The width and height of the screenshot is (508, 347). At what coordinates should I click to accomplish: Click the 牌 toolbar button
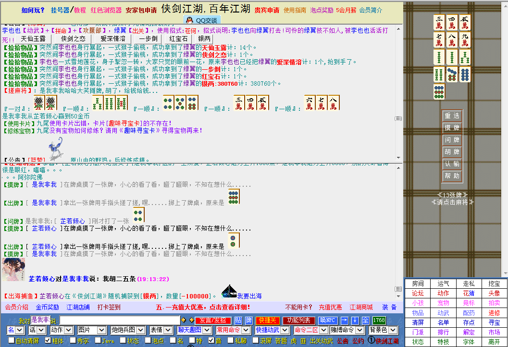click(x=249, y=321)
